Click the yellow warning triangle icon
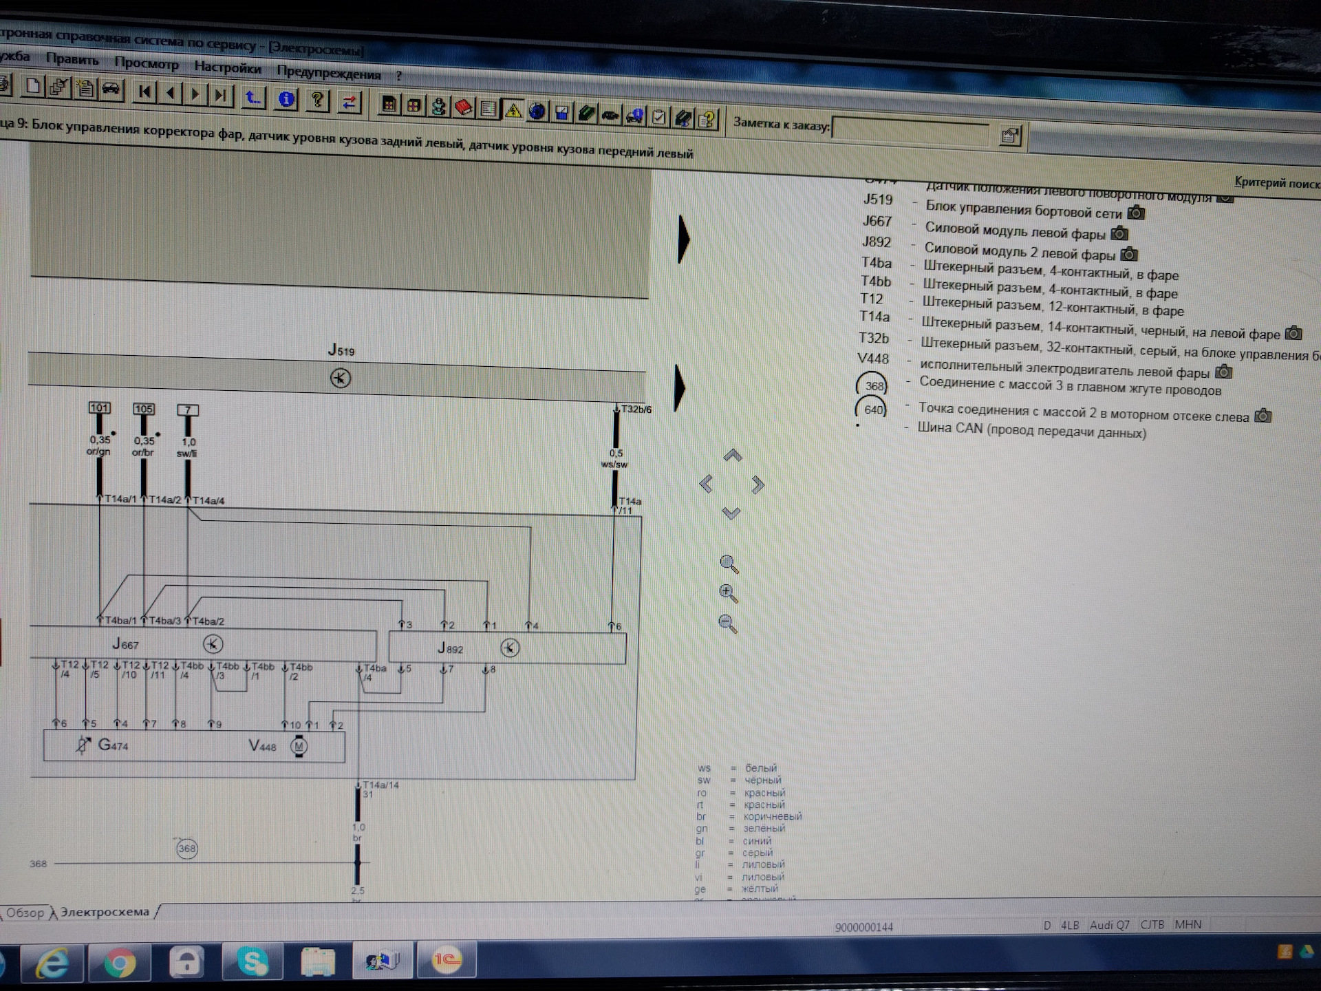 click(513, 109)
